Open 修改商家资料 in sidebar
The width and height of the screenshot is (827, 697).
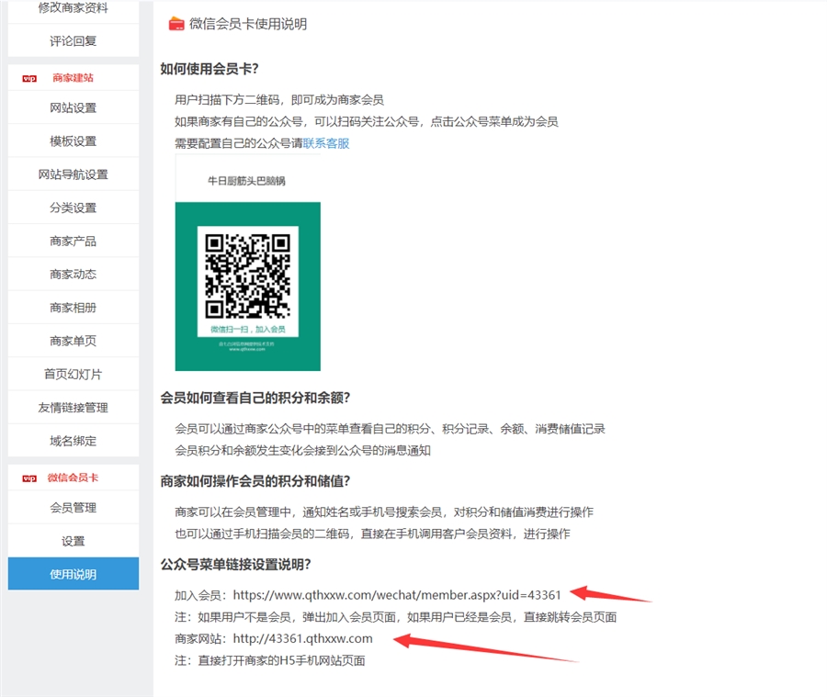74,8
